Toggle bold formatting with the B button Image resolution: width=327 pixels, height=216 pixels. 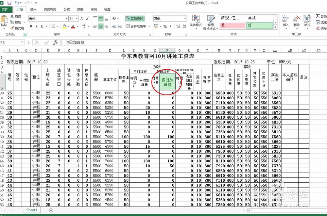[31, 26]
